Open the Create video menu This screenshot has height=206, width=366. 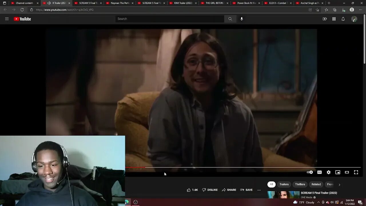[325, 19]
